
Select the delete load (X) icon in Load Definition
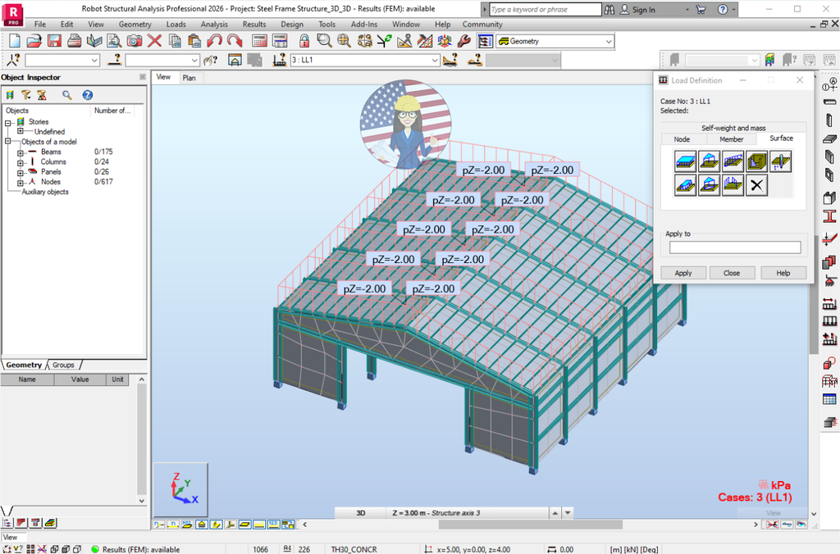click(756, 184)
